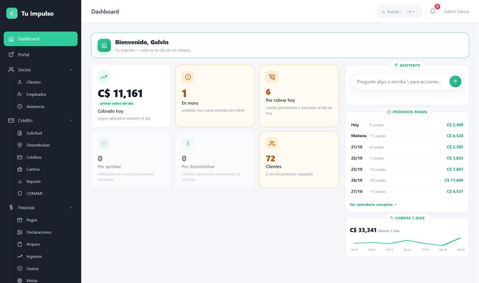
Task: Click the Finanzas dollar sign icon
Action: click(11, 208)
